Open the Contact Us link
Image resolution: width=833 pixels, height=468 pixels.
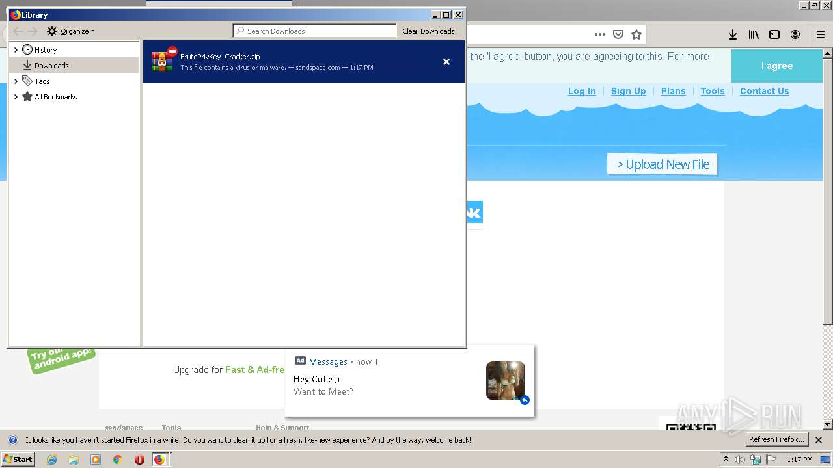pyautogui.click(x=765, y=91)
